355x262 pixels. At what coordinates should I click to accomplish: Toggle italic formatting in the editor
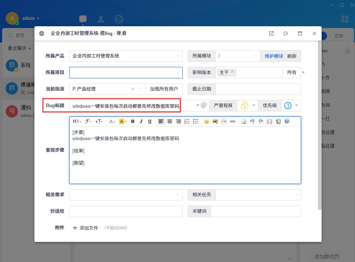tap(141, 121)
